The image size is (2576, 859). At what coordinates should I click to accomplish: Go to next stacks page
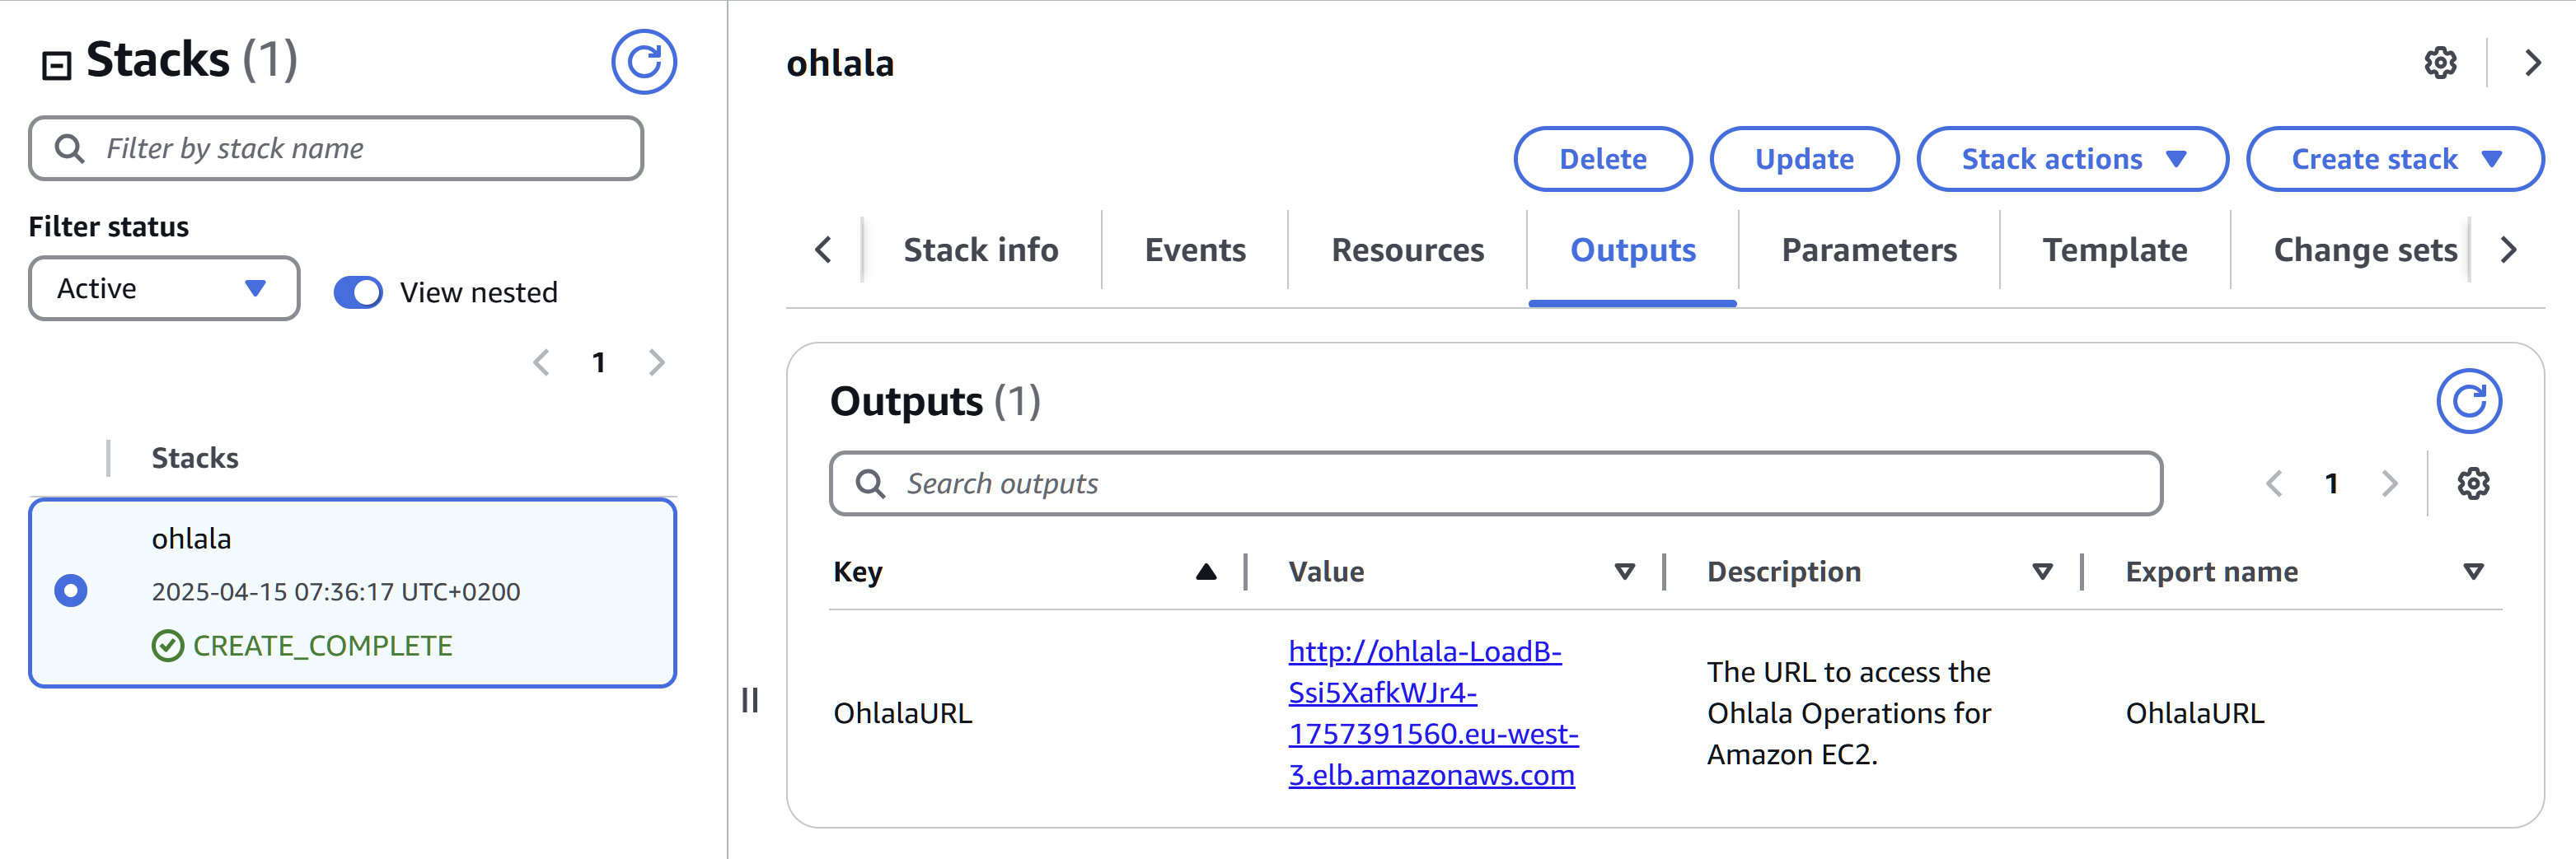[657, 362]
